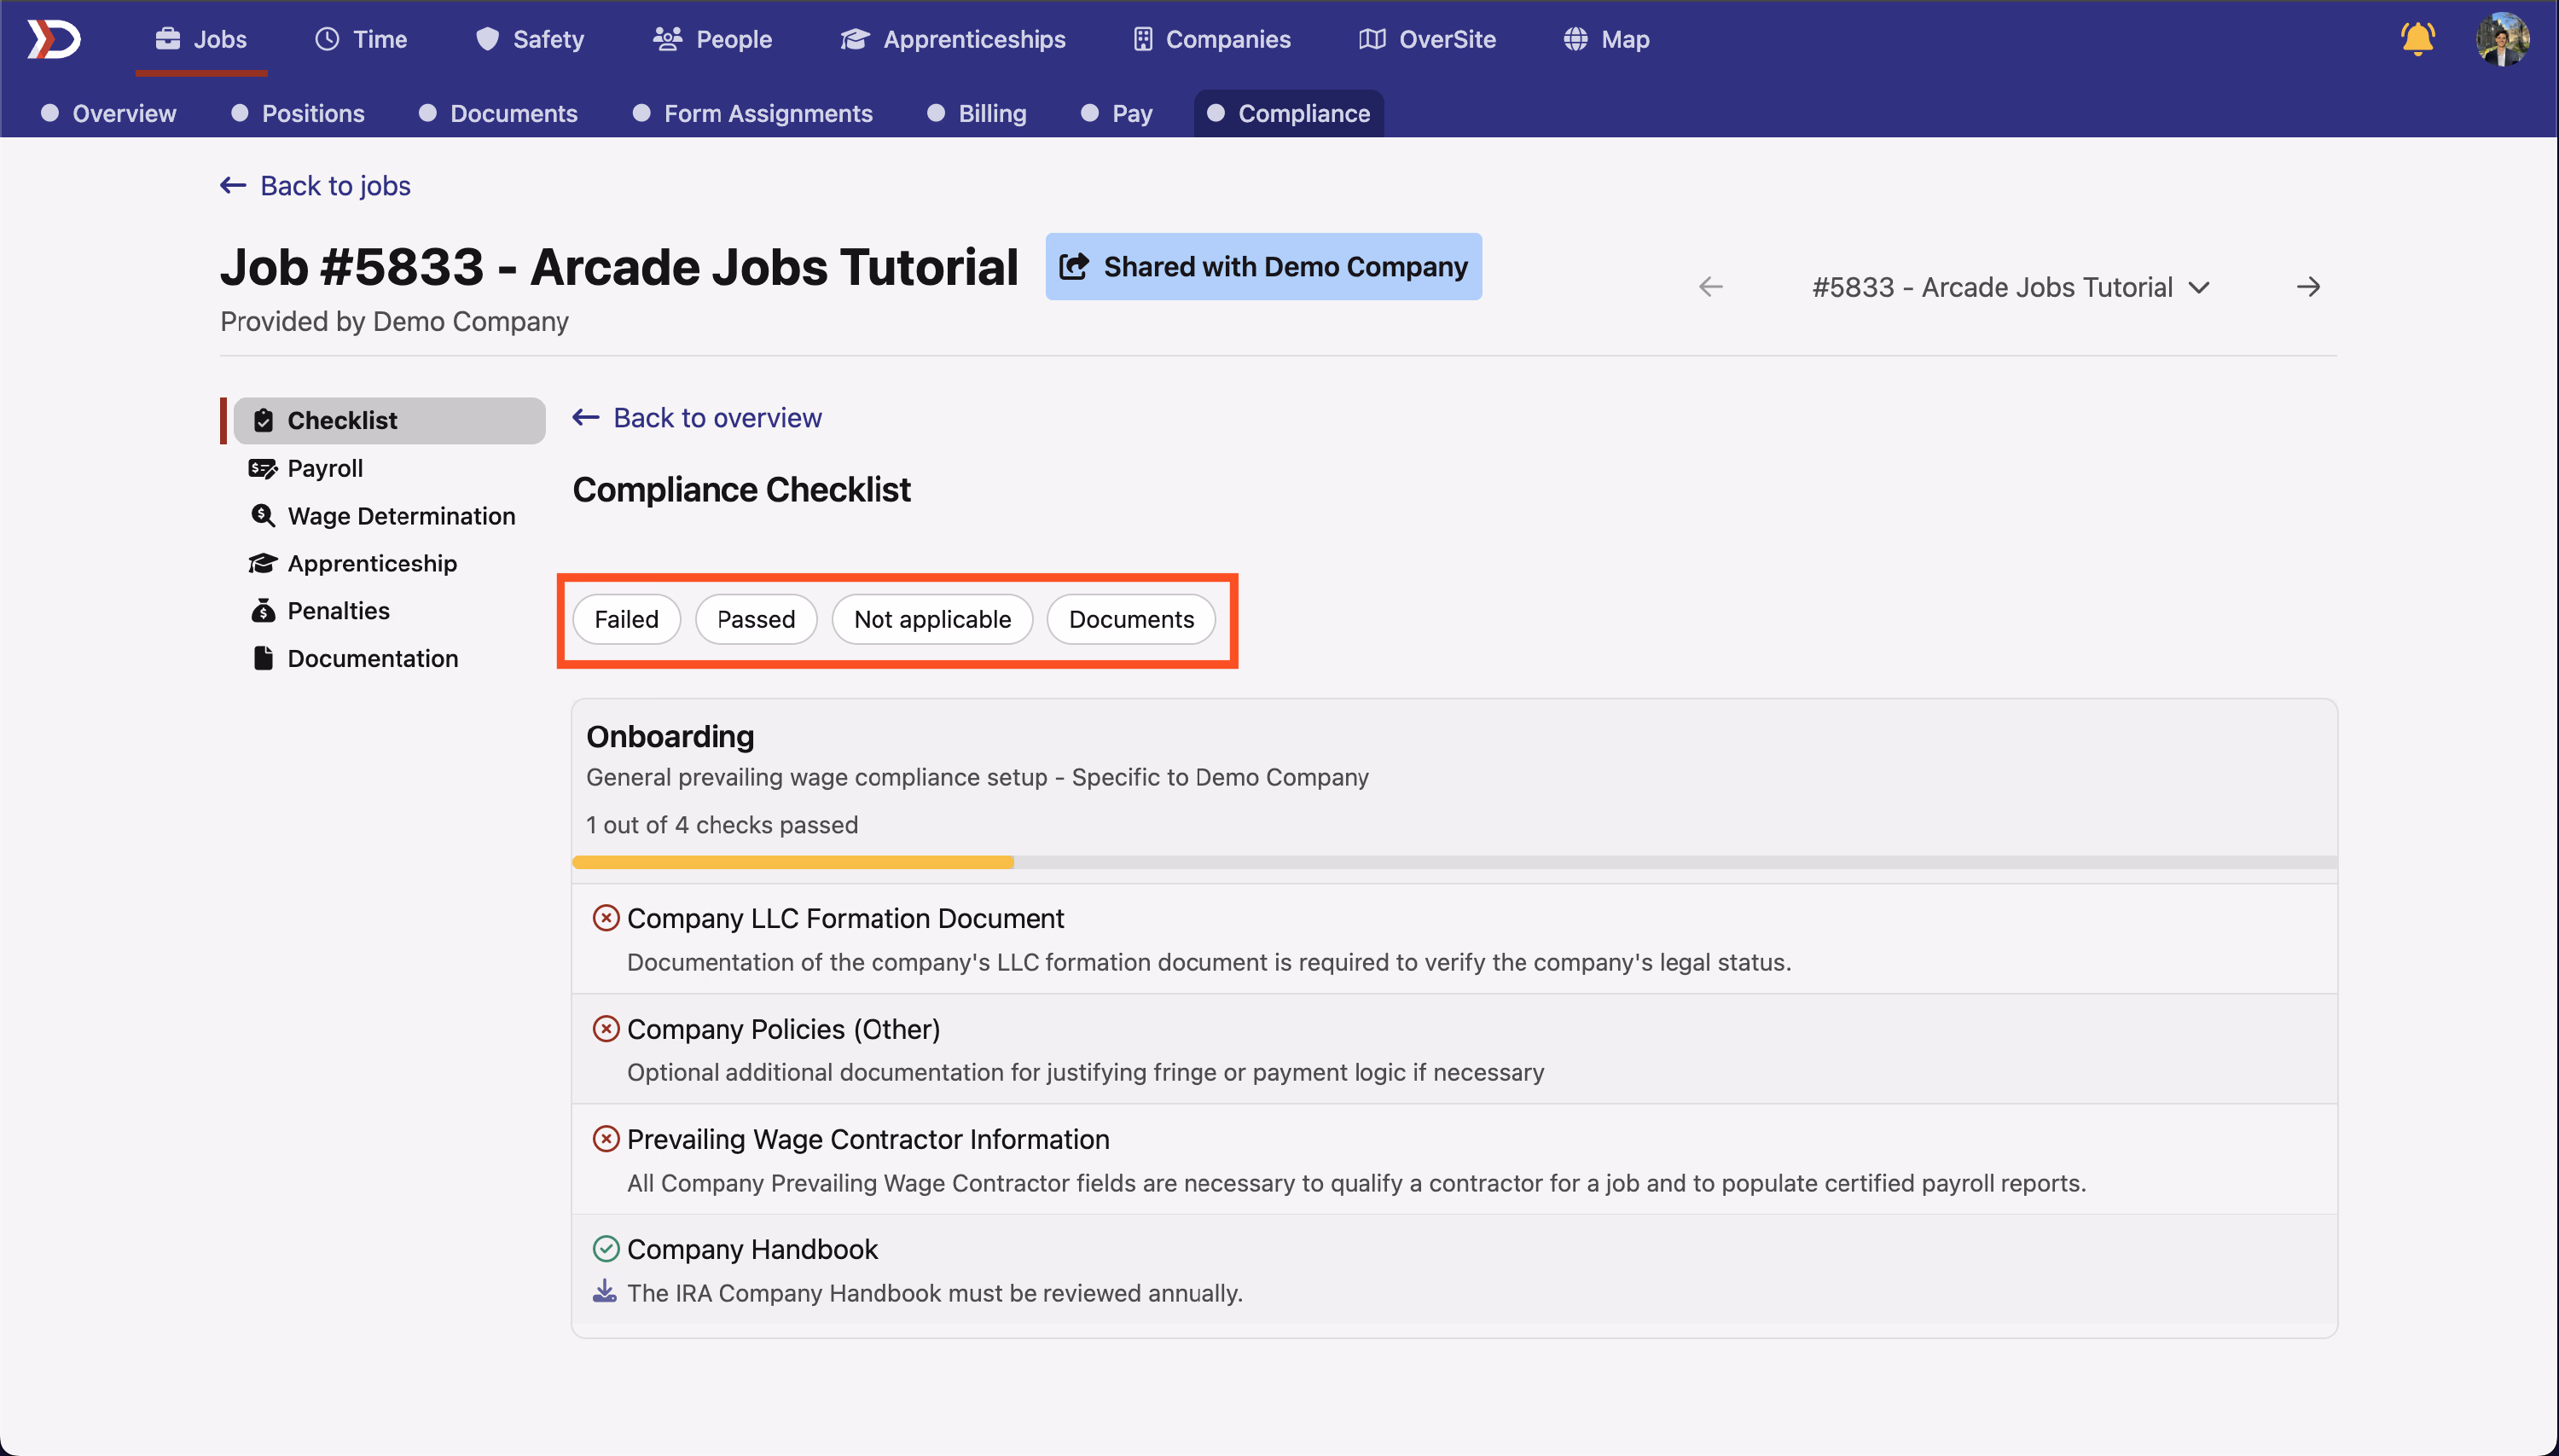Click failed status icon for LLC Formation Document
Viewport: 2559px width, 1456px height.
coord(606,918)
